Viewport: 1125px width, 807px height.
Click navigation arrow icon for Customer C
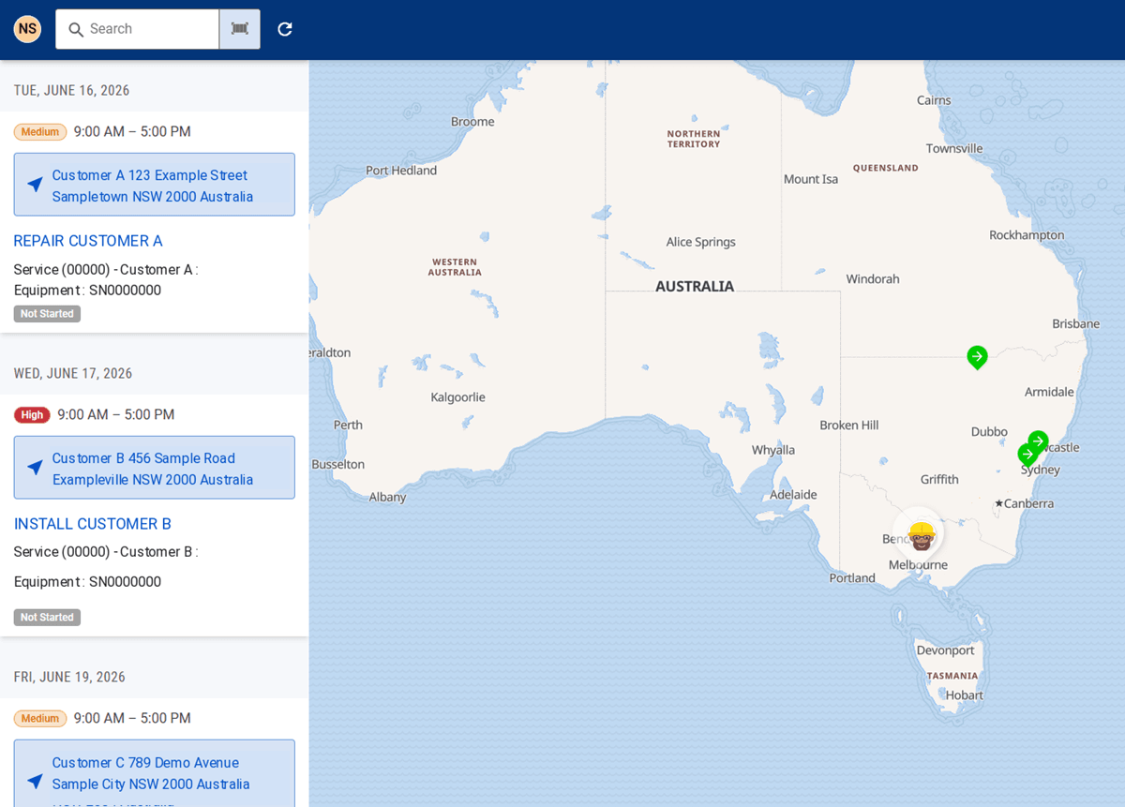35,782
